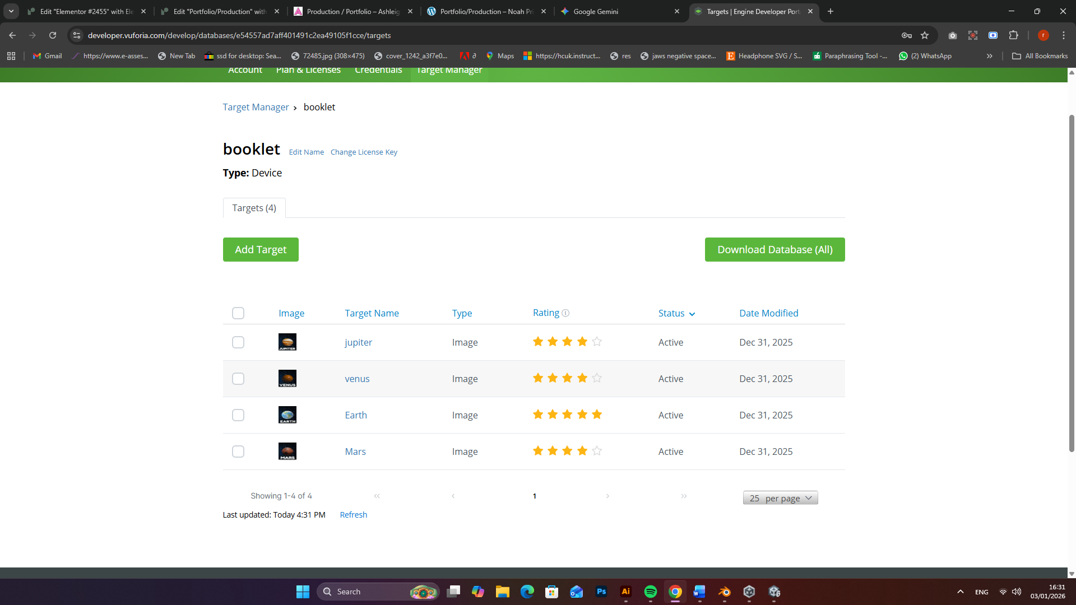Screen dimensions: 1076x605
Task: Sort by Status column arrow
Action: click(692, 314)
